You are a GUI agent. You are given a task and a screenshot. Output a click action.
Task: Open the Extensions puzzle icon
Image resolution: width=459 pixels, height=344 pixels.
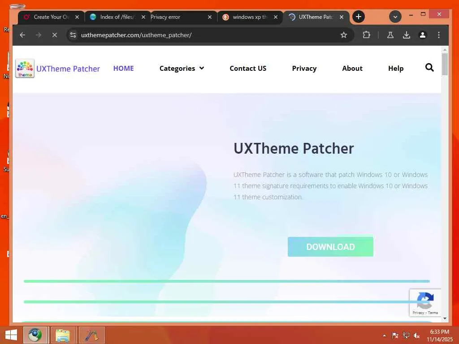click(366, 35)
